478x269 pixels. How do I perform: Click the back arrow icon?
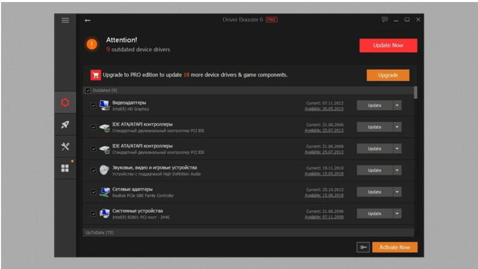point(87,20)
